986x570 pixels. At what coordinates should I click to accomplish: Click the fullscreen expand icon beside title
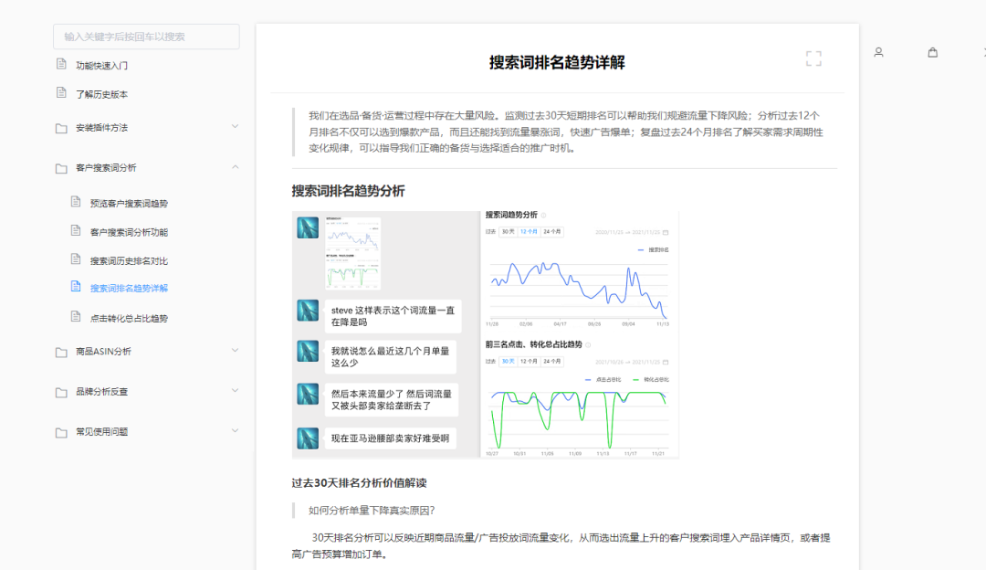pyautogui.click(x=813, y=58)
